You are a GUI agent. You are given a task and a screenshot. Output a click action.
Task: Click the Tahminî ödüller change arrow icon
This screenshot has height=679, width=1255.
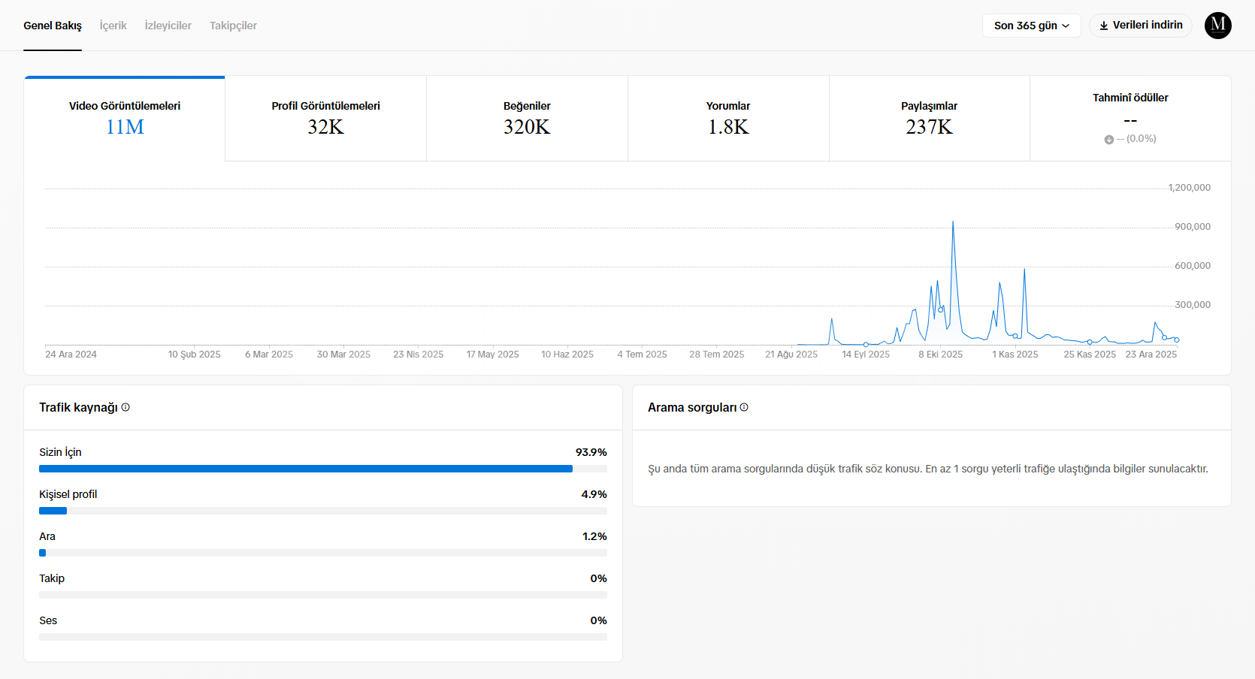(x=1108, y=139)
